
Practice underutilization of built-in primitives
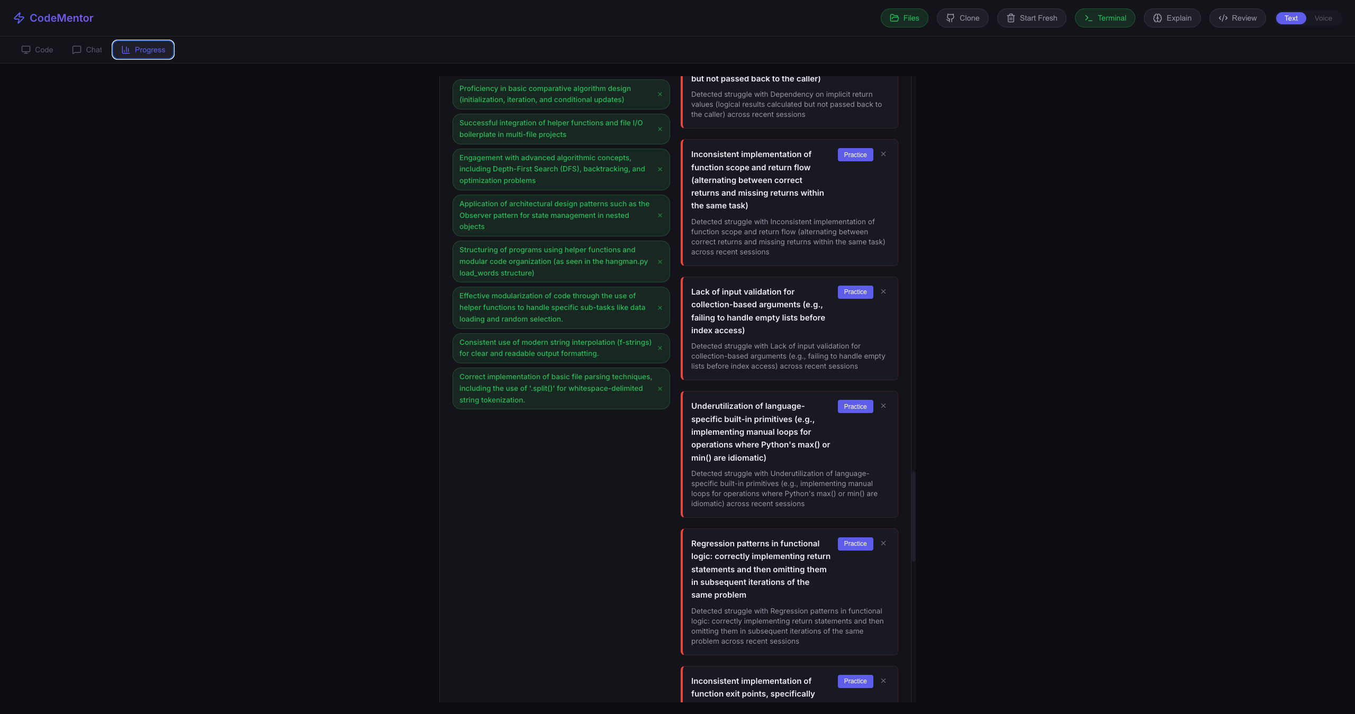coord(855,406)
